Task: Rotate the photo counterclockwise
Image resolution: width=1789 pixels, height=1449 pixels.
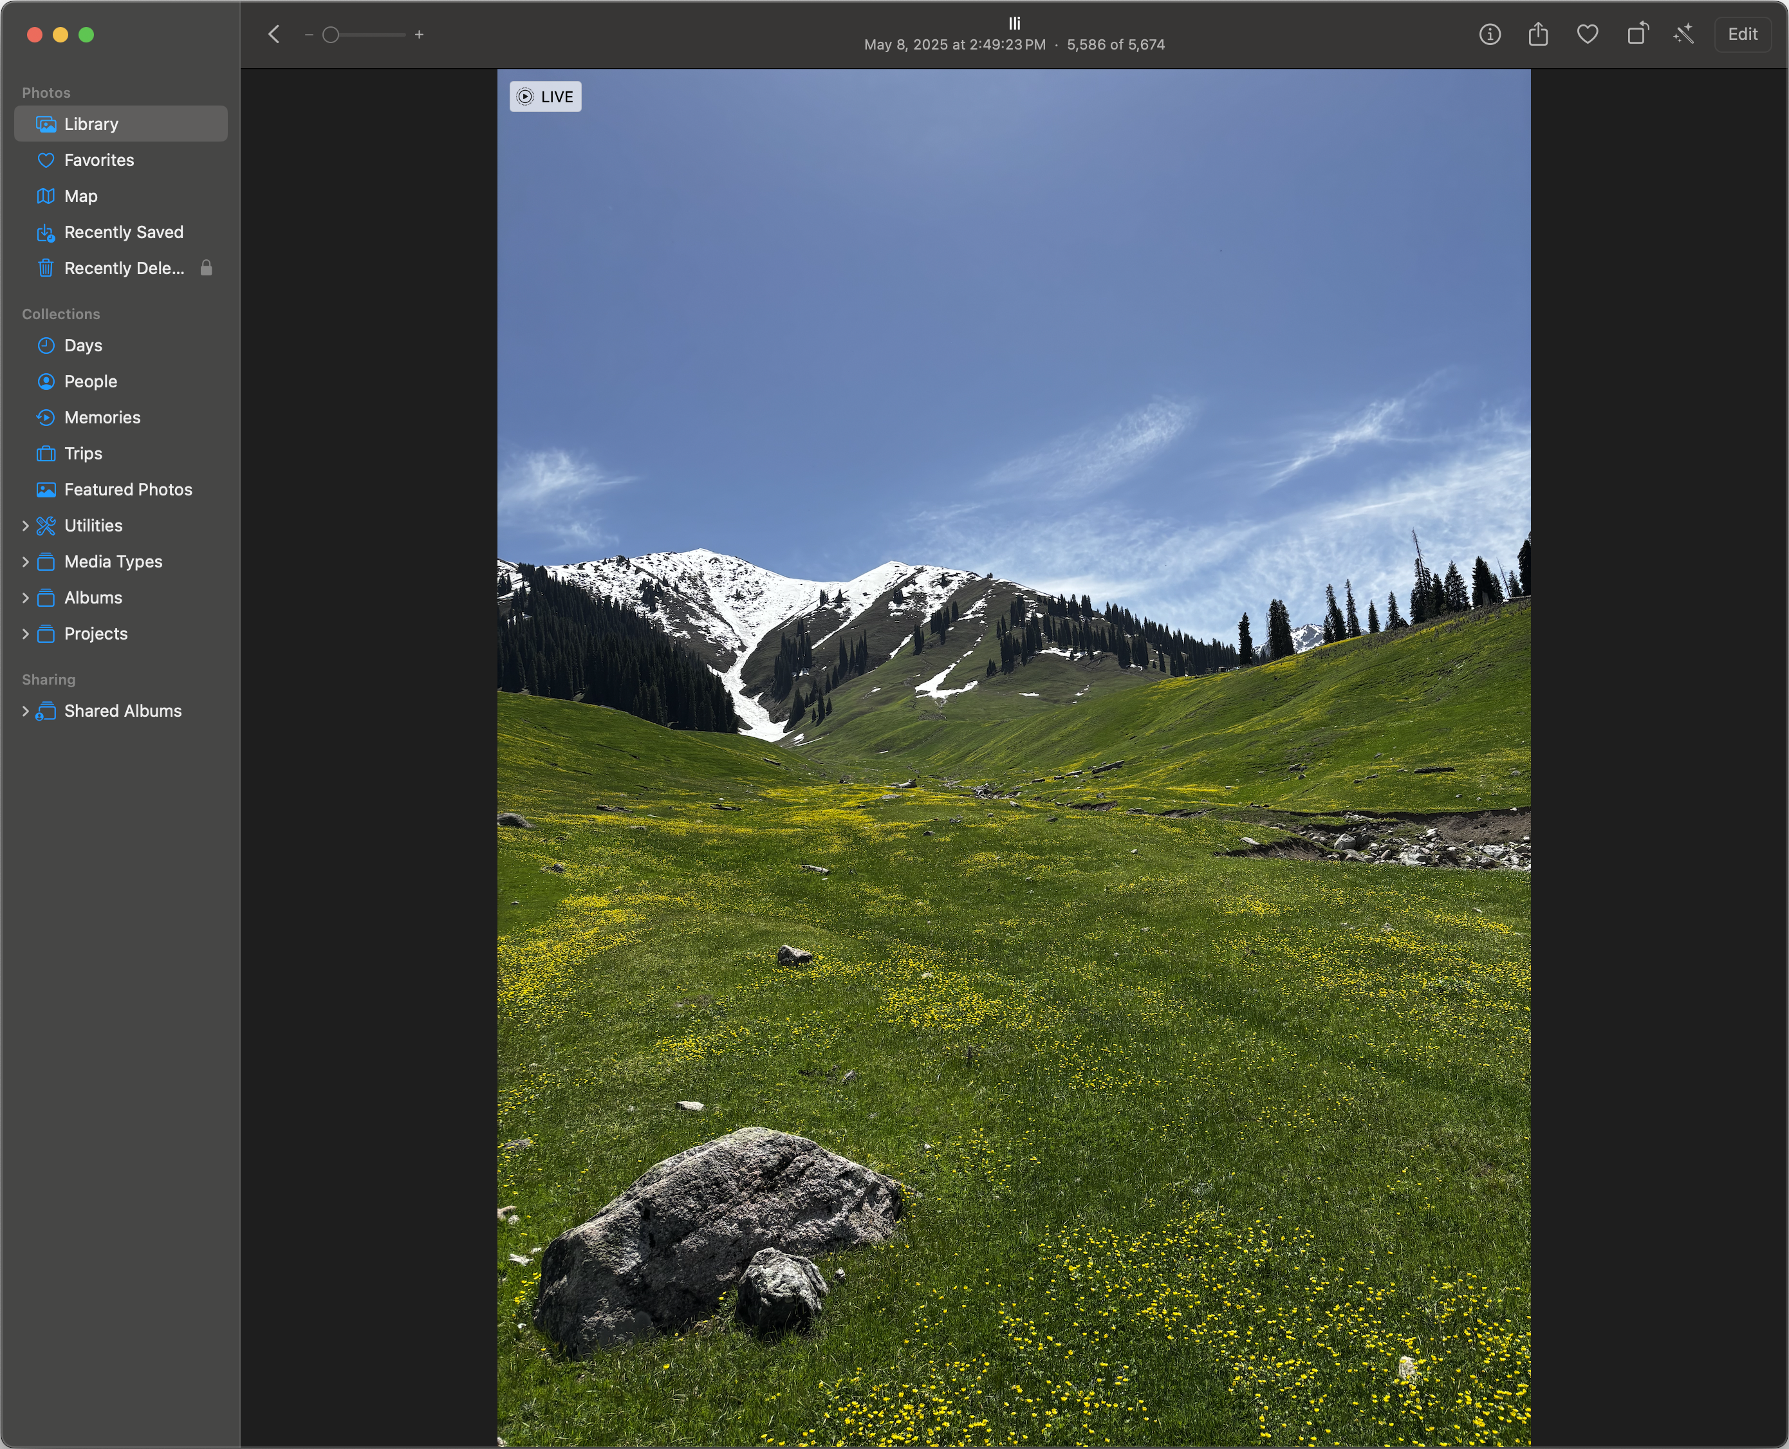Action: tap(1637, 34)
